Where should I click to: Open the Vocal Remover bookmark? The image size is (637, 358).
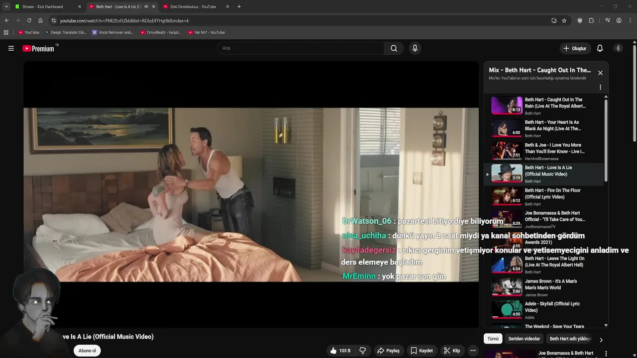[113, 32]
